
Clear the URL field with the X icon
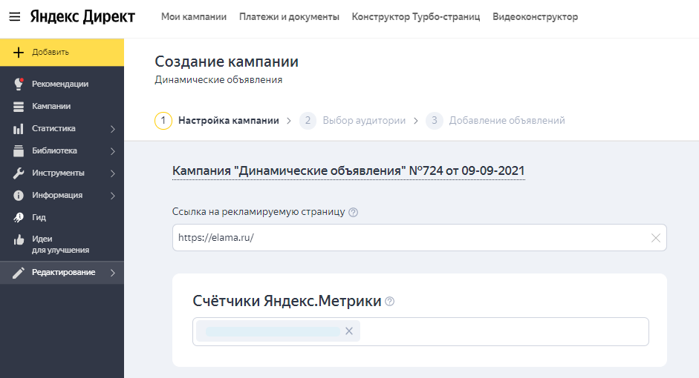tap(655, 238)
